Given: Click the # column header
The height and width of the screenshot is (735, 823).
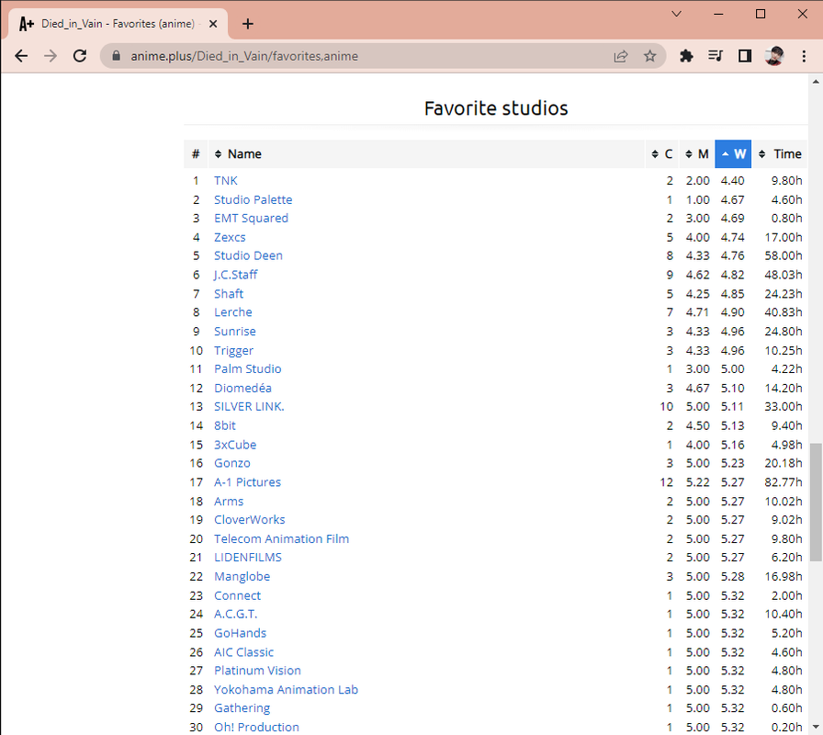Looking at the screenshot, I should (x=196, y=153).
